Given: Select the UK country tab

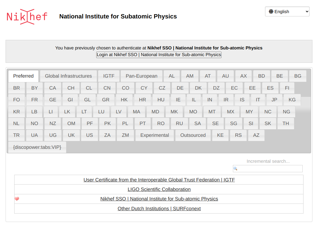Looking at the screenshot, I should point(71,135).
